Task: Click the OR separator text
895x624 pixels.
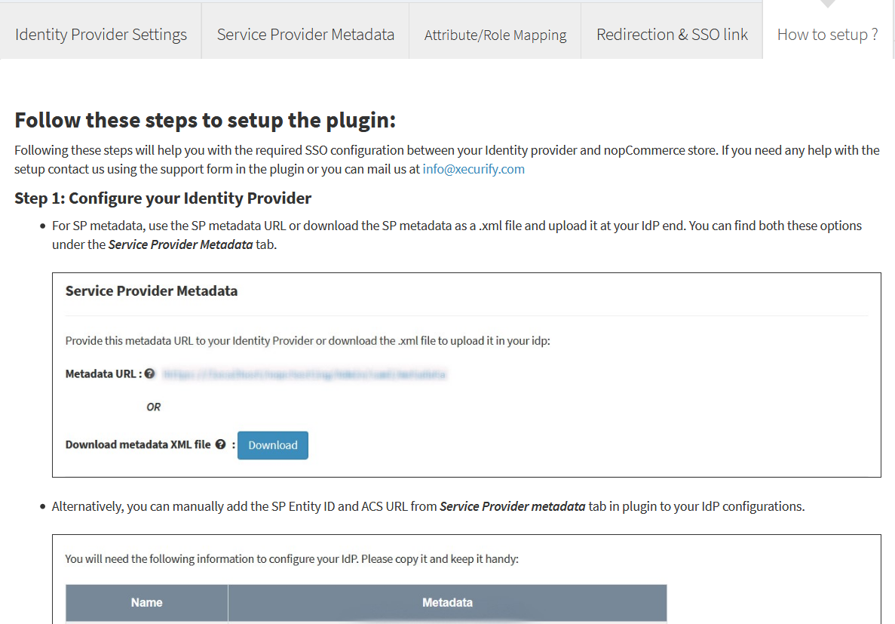Action: (x=154, y=407)
